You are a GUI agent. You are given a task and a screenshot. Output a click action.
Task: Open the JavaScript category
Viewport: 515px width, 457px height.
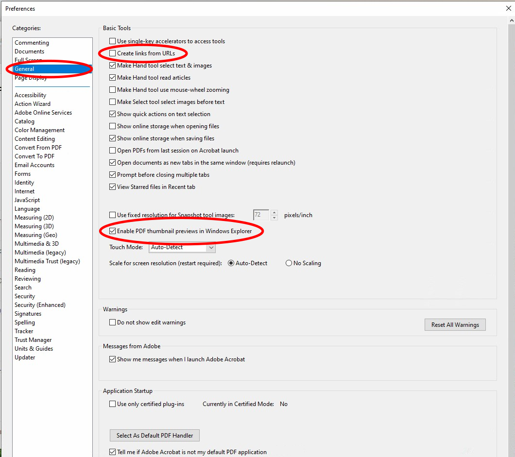click(x=27, y=200)
